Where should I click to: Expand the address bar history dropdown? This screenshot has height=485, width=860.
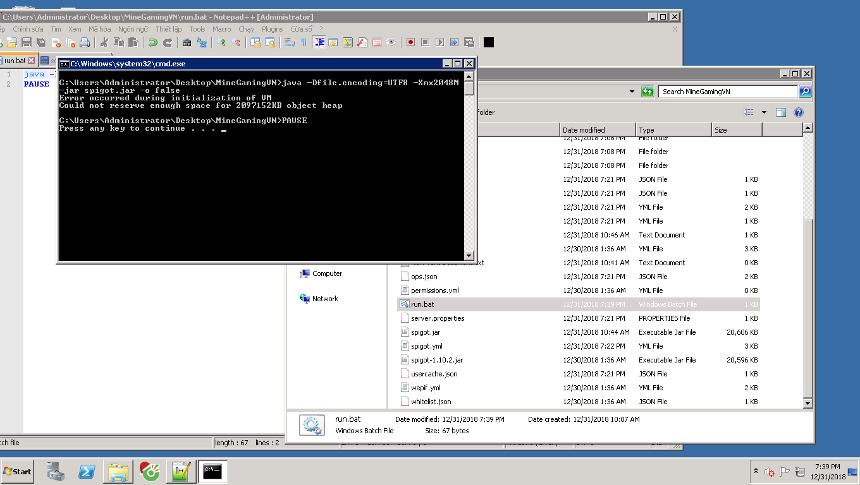pos(631,92)
